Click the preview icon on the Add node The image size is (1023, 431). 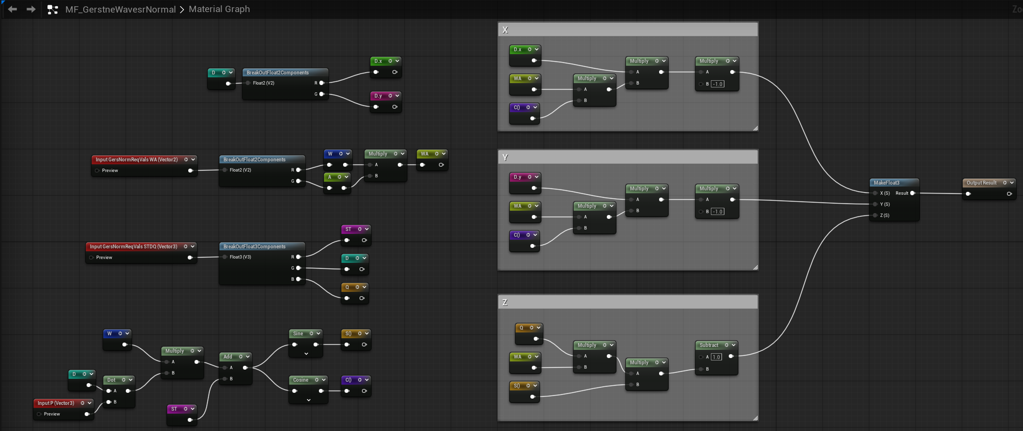[241, 357]
